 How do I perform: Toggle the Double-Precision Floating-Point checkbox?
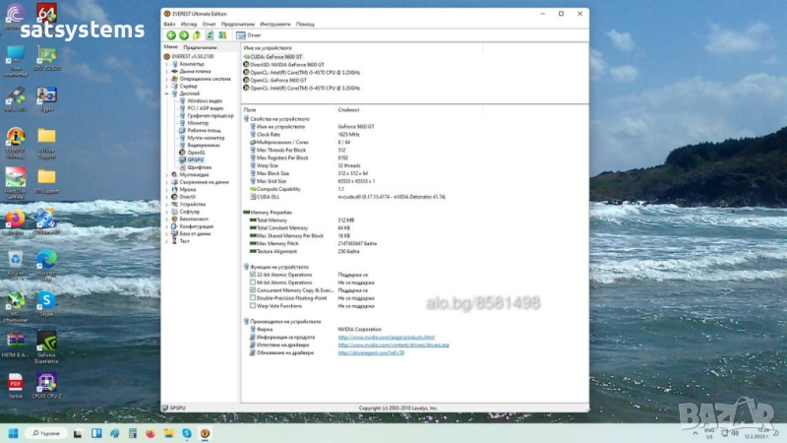click(253, 297)
